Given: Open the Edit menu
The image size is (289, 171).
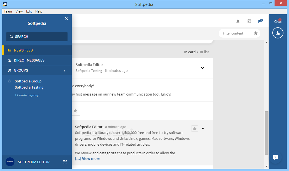Looking at the screenshot, I should (x=29, y=11).
